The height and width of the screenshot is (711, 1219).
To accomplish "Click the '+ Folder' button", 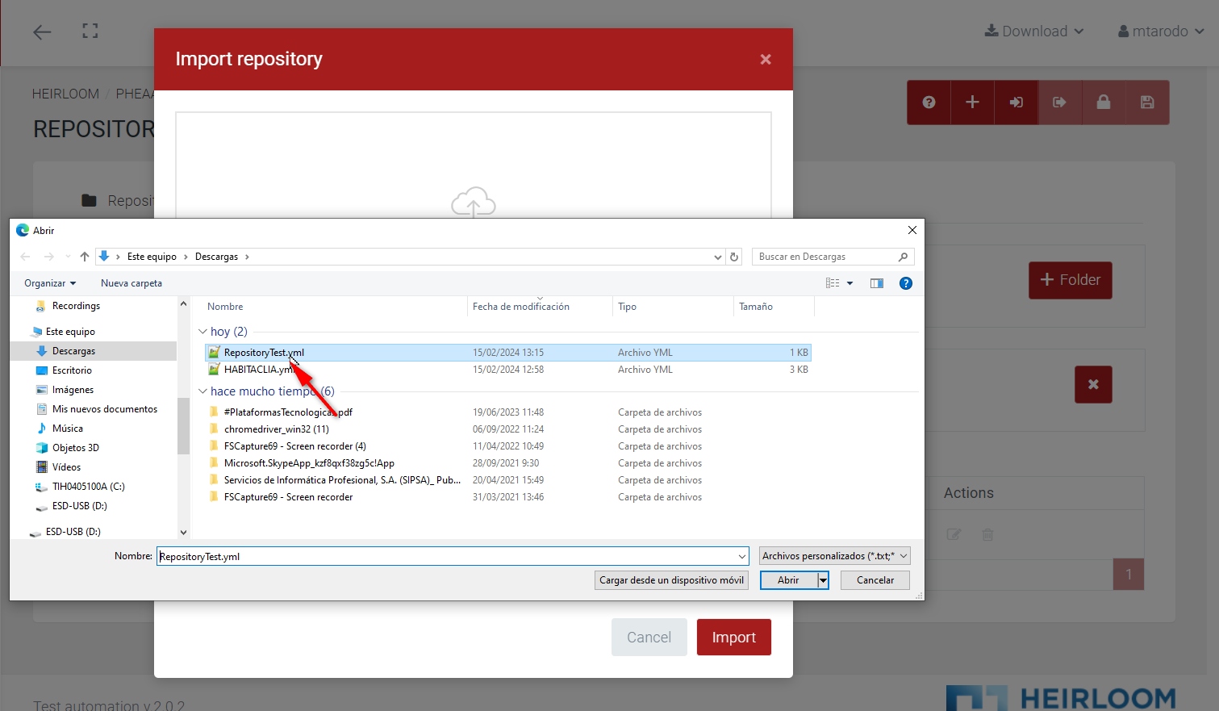I will point(1070,280).
